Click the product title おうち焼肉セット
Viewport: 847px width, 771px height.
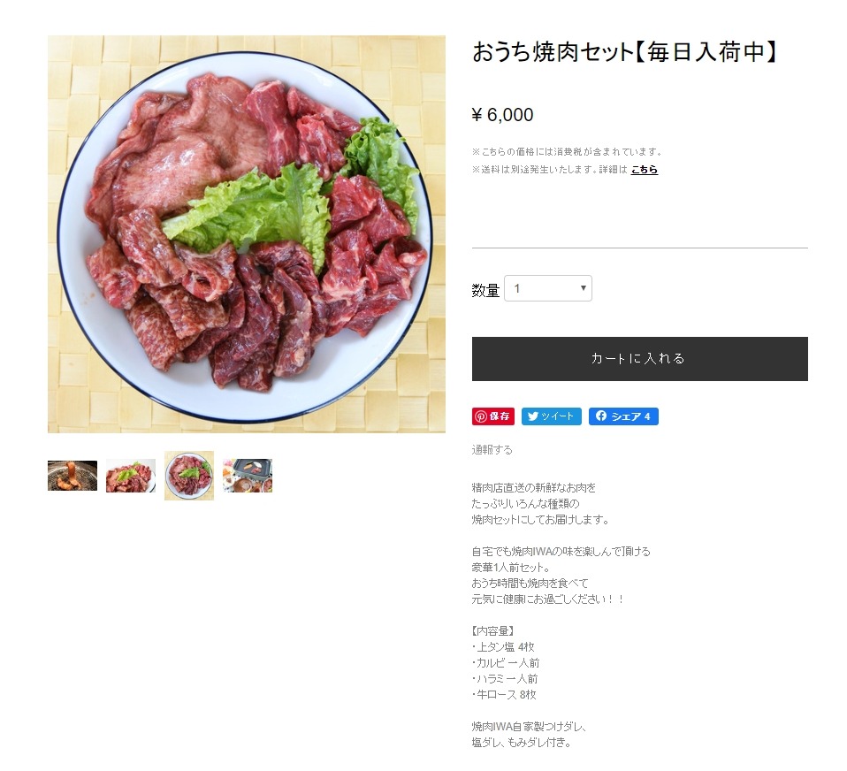[x=552, y=52]
